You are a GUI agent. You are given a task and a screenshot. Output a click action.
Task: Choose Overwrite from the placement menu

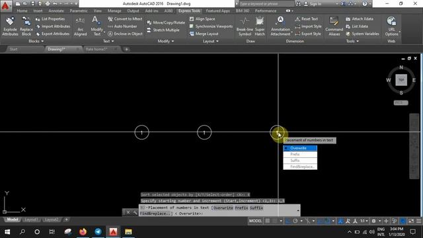click(300, 148)
